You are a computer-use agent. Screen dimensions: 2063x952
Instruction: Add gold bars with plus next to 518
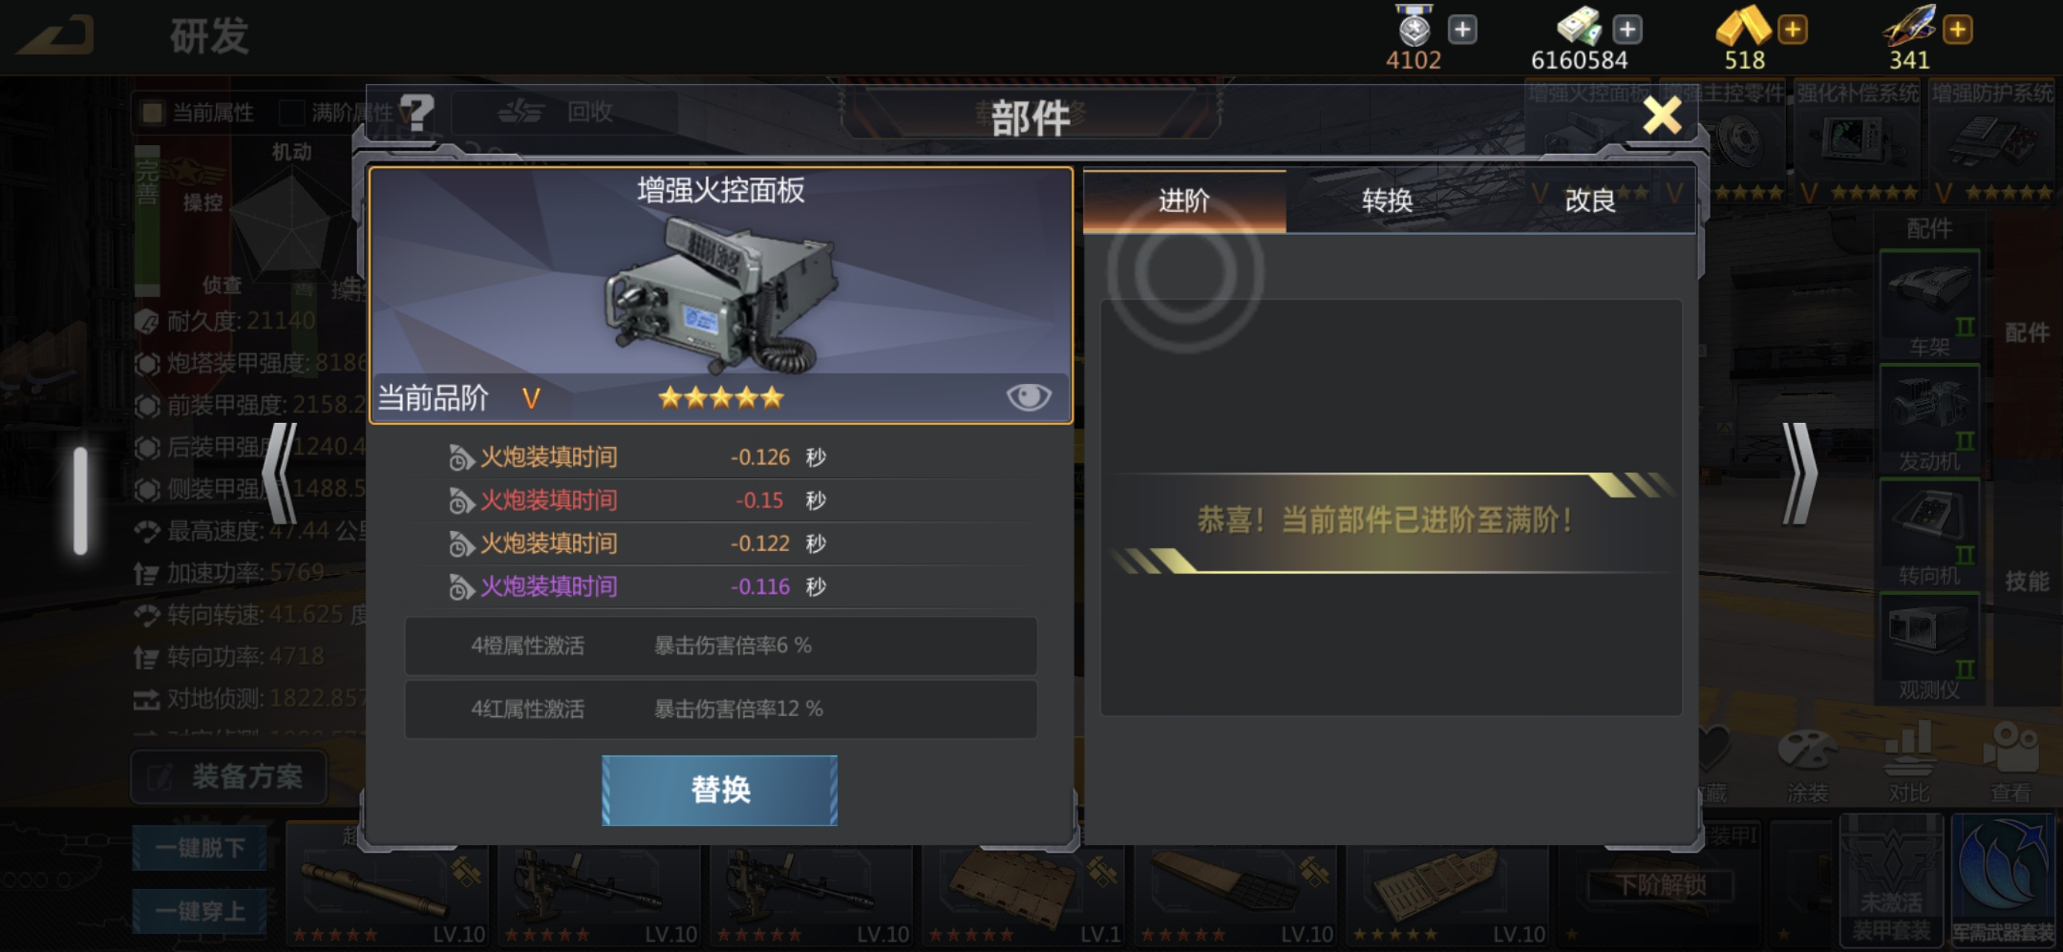tap(1791, 30)
